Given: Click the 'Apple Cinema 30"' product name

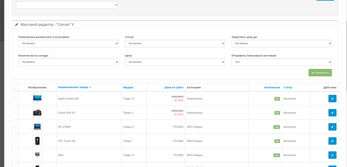Looking at the screenshot, I should coord(69,99).
